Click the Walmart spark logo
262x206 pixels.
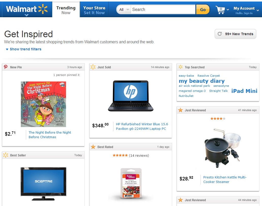point(43,9)
